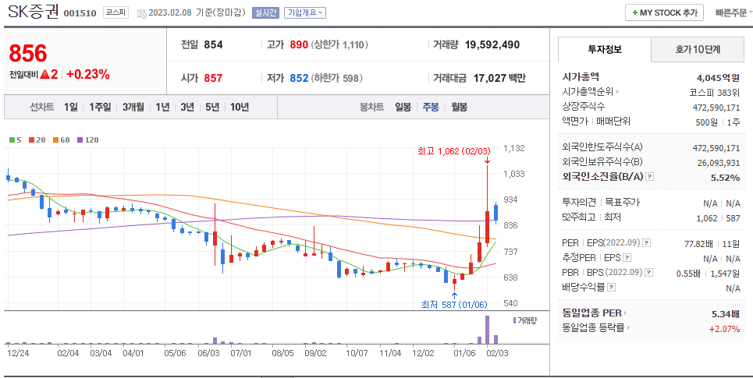Open the 동일업종 PER link
Image resolution: width=753 pixels, height=378 pixels.
coord(594,313)
